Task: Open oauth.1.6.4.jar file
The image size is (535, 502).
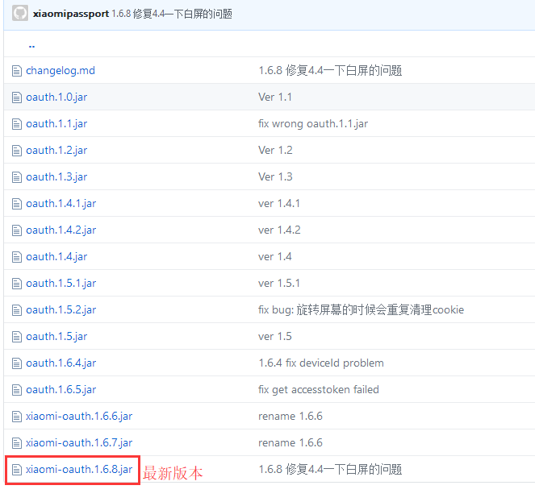Action: pyautogui.click(x=61, y=363)
